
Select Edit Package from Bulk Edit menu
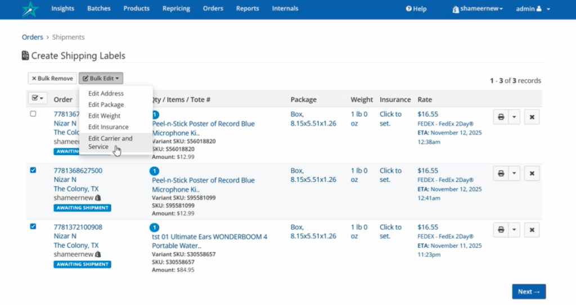point(106,104)
